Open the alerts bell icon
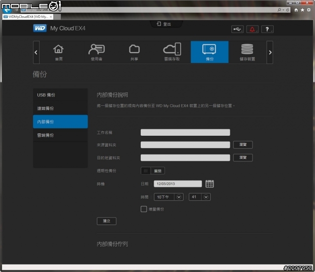 [x=252, y=30]
